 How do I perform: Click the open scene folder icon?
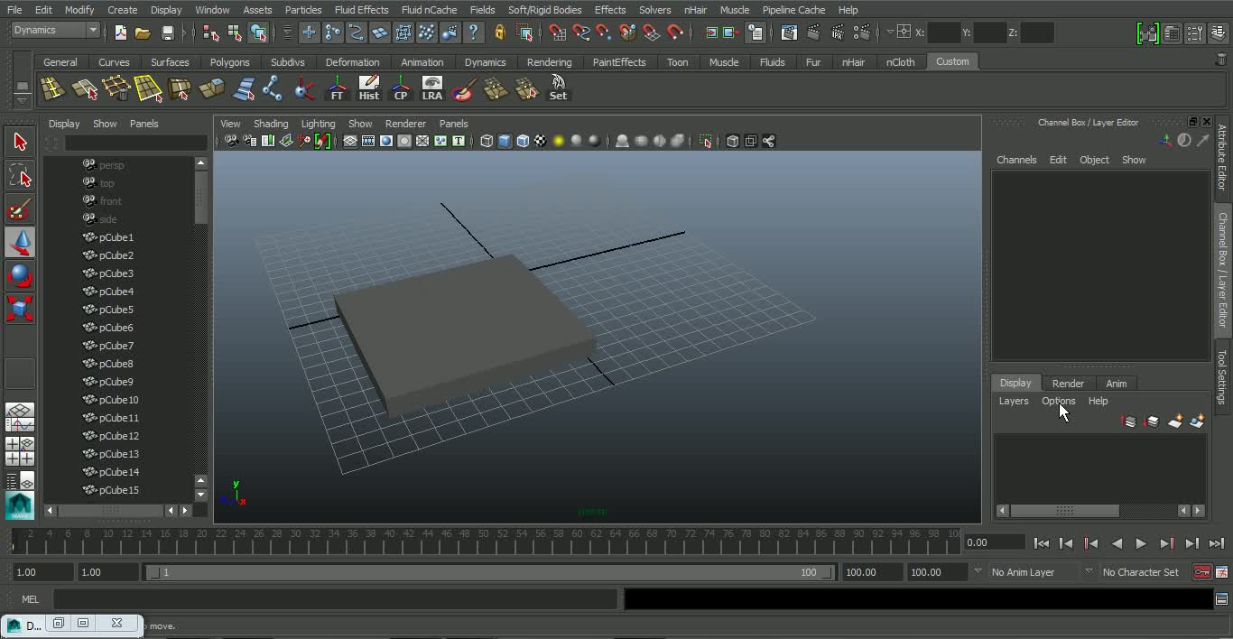tap(143, 32)
